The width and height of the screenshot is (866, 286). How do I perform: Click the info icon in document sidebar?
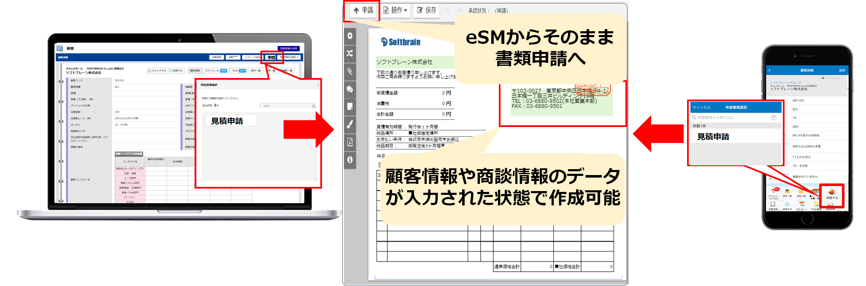350,160
